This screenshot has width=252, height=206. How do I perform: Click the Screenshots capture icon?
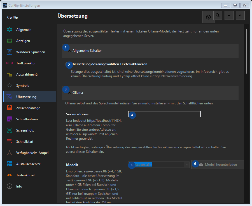coord(10,130)
